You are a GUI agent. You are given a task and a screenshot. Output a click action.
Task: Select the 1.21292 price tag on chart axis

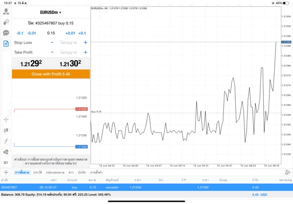tap(286, 42)
